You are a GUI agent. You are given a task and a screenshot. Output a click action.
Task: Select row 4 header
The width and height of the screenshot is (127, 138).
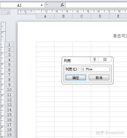click(x=9, y=59)
